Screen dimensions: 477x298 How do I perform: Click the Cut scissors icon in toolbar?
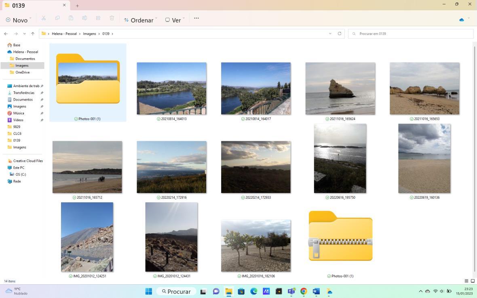44,18
